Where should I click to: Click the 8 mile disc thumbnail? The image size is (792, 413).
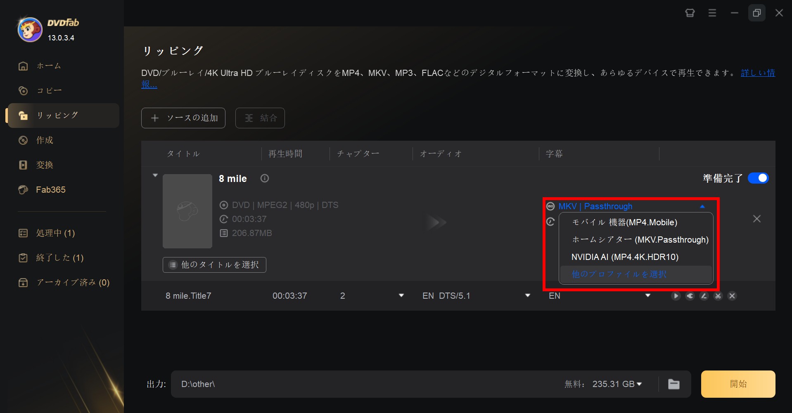pyautogui.click(x=187, y=211)
